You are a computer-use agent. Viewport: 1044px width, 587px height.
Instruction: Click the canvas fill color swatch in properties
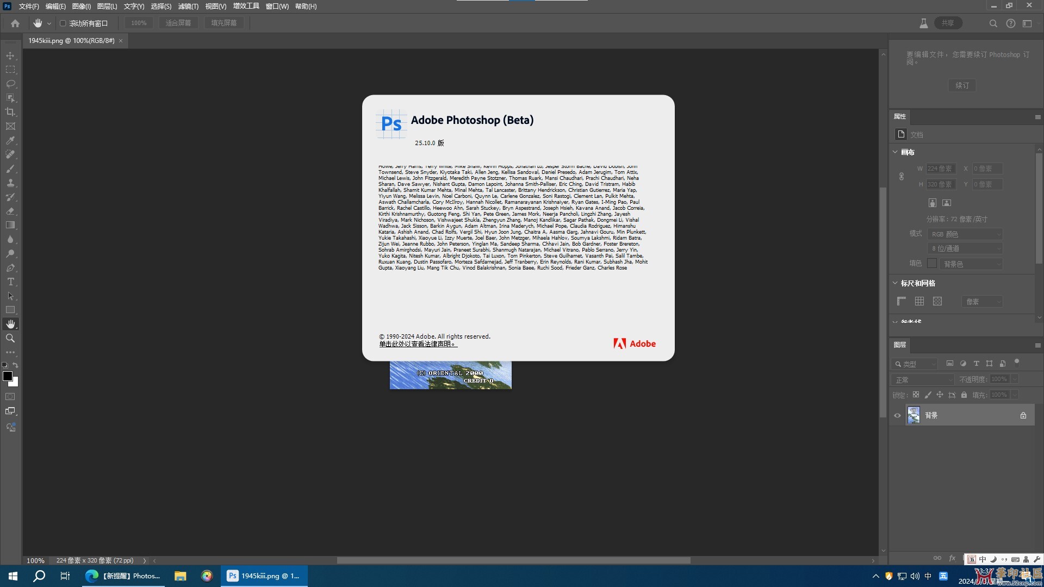[x=932, y=264]
